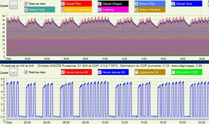The image size is (209, 124).
Task: Toggle the temperature chart 'Tout ou rien' checkbox
Action: click(26, 4)
